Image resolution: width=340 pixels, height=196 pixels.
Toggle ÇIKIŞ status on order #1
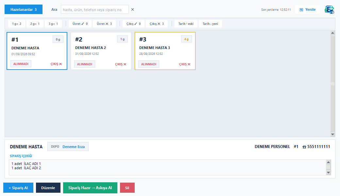coord(56,64)
